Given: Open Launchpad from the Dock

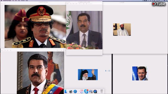Looking at the screenshot, I should [x=71, y=91].
